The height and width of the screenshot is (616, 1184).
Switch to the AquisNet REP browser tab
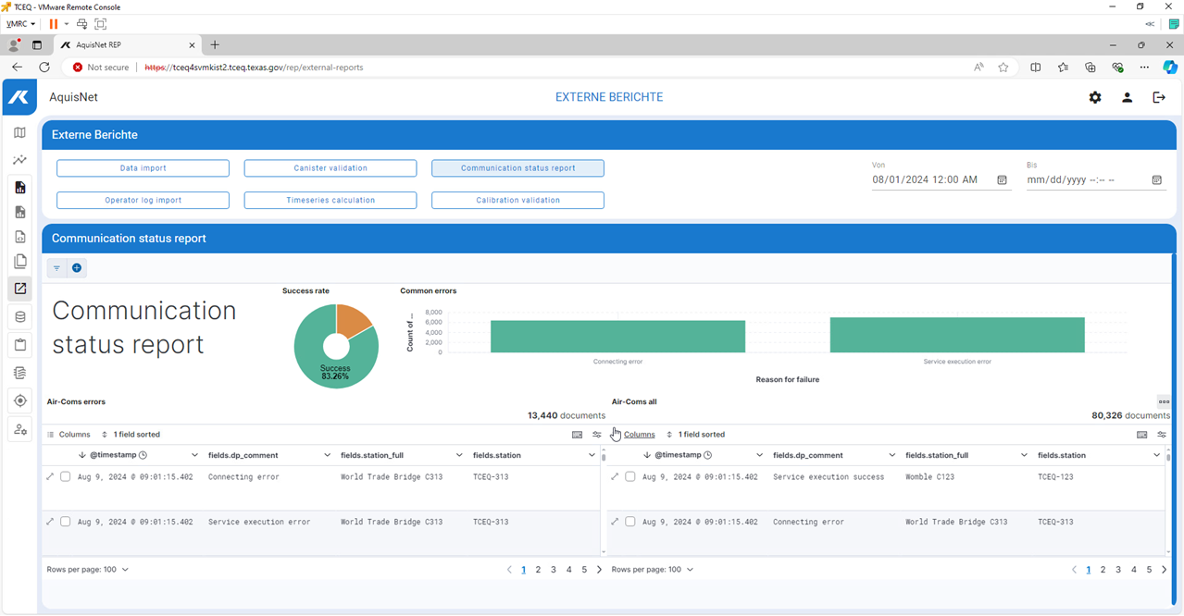coord(125,44)
